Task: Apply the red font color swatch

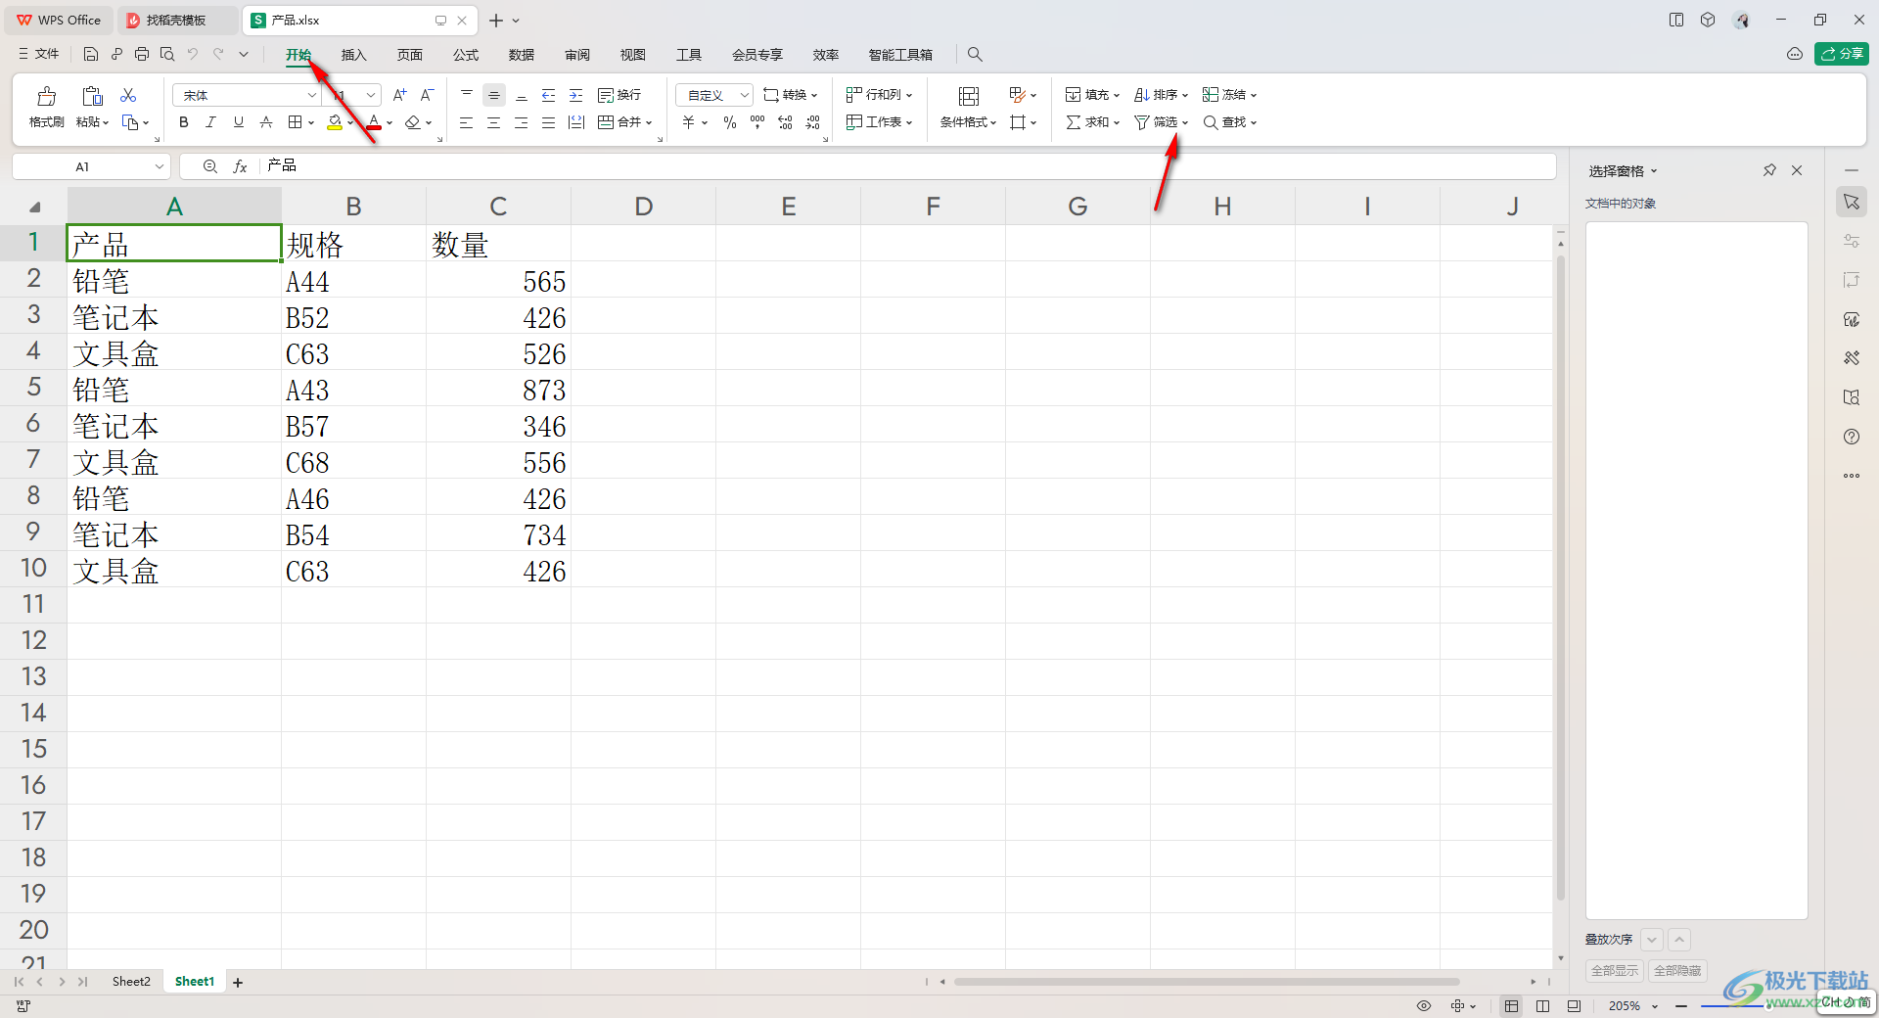Action: (374, 122)
